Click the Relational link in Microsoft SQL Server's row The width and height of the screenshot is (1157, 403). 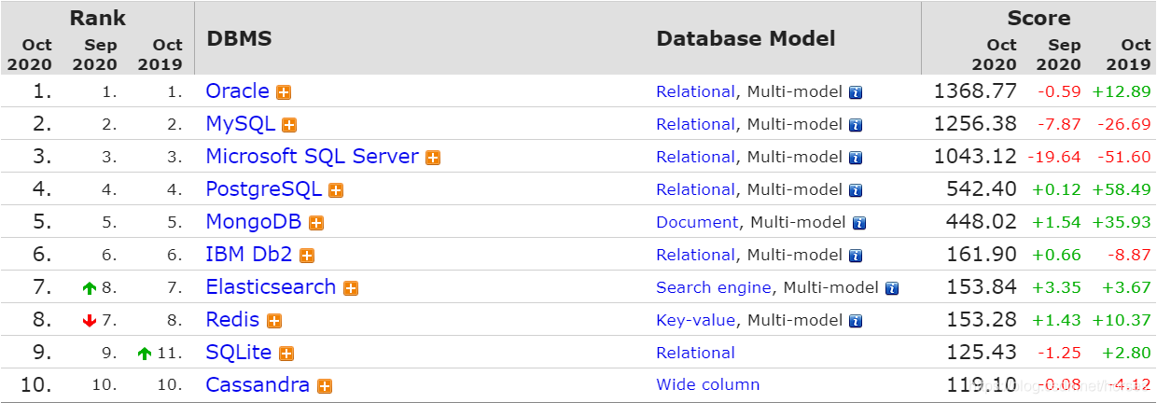point(695,157)
